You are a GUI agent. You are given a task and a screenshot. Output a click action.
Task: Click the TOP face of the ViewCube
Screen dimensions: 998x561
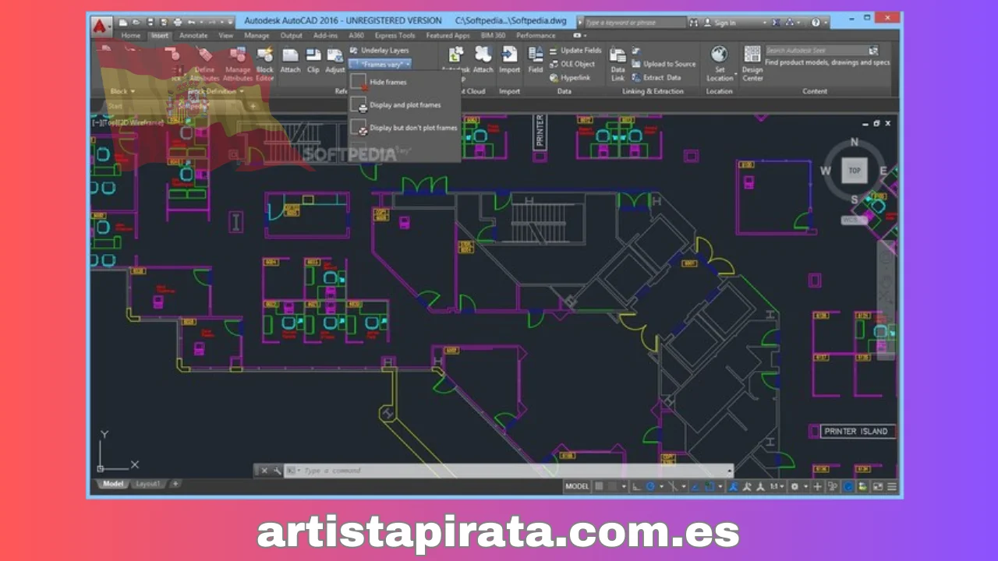point(855,170)
